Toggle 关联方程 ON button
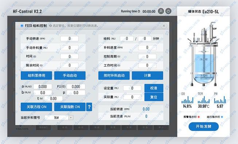The image size is (238, 144). coord(36,107)
